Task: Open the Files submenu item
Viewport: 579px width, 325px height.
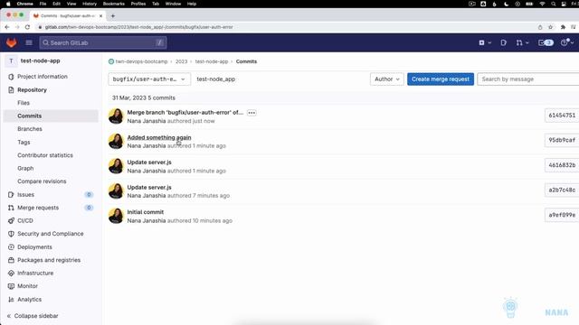Action: click(24, 103)
